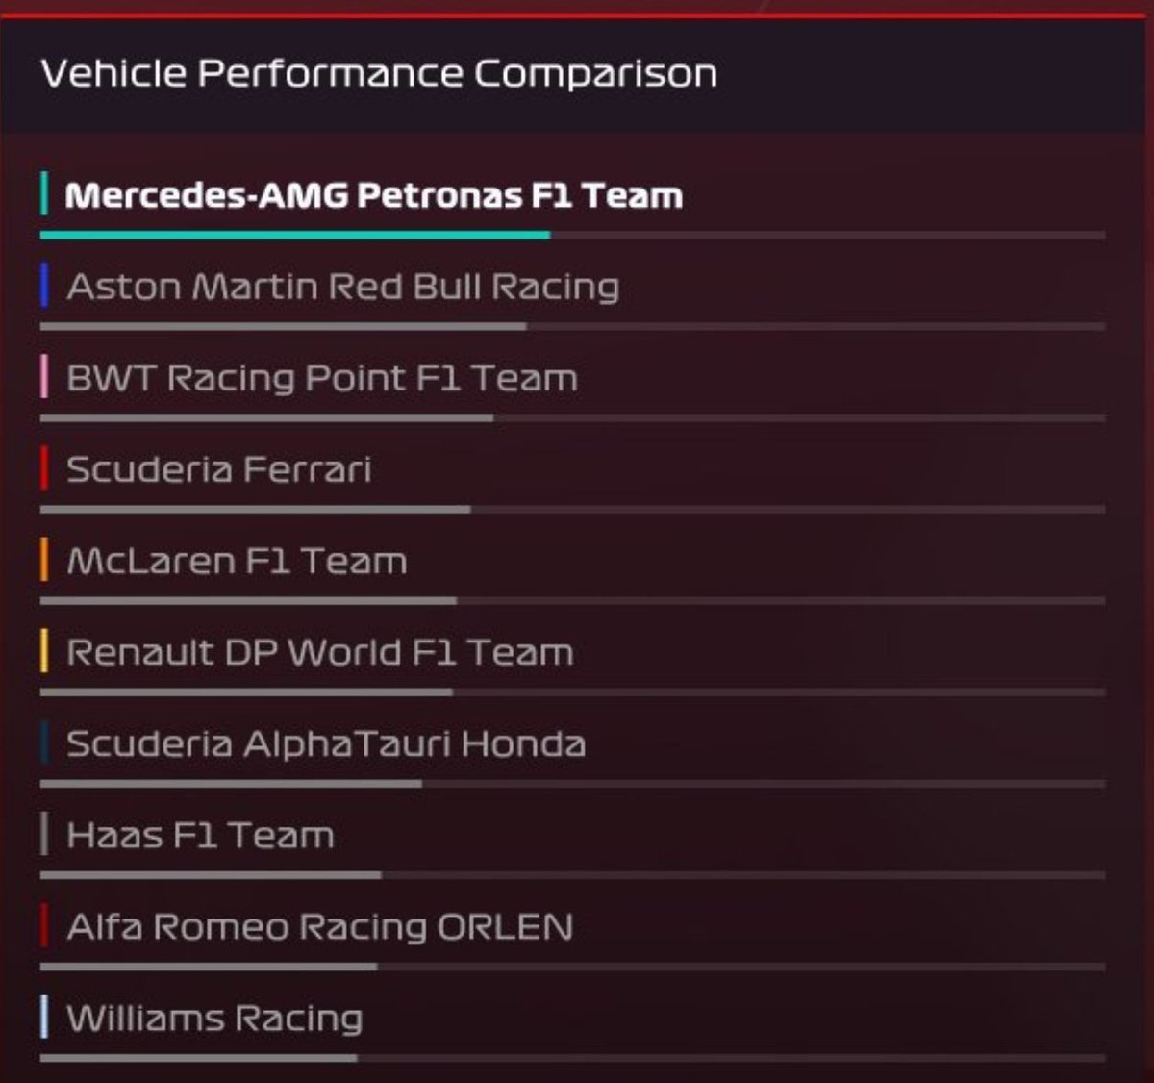
Task: Click the teal Mercedes color marker
Action: (44, 193)
